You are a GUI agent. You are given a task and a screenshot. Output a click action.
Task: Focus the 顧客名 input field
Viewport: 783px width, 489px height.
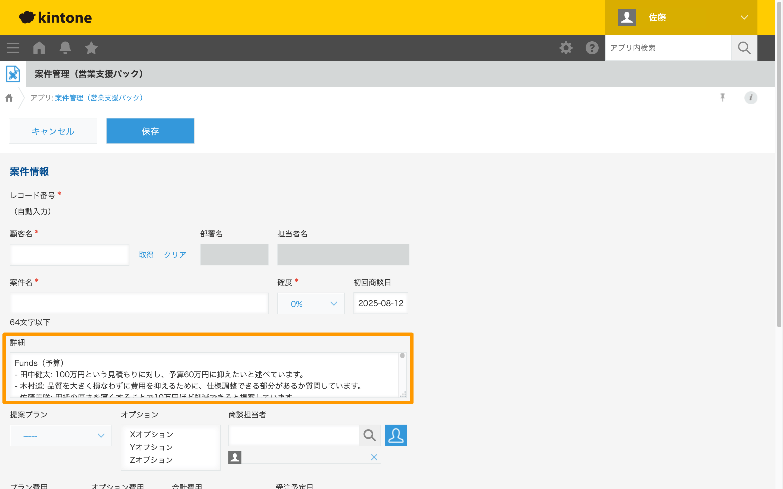tap(70, 255)
